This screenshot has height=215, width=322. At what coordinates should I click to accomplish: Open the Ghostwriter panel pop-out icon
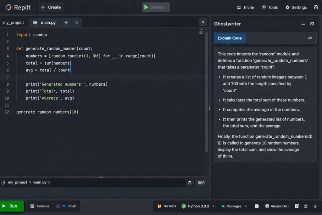click(312, 24)
